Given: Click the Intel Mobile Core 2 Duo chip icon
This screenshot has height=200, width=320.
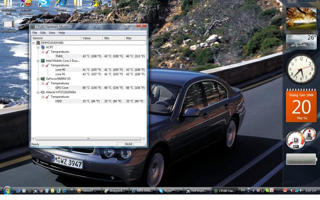Looking at the screenshot, I should tap(43, 61).
